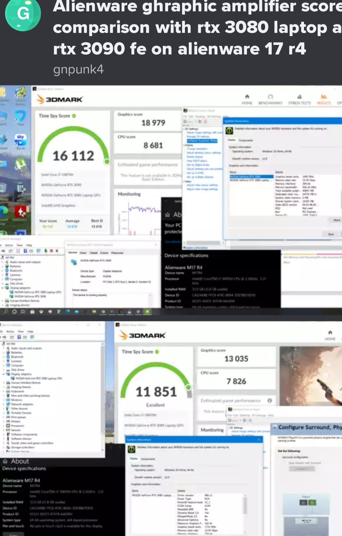This screenshot has height=536, width=342.
Task: Open System Information link in upper NVIDIA Control Panel
Action: click(x=197, y=247)
